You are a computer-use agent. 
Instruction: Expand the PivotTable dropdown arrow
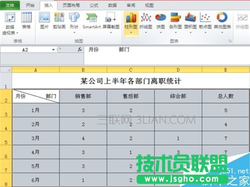pos(17,33)
